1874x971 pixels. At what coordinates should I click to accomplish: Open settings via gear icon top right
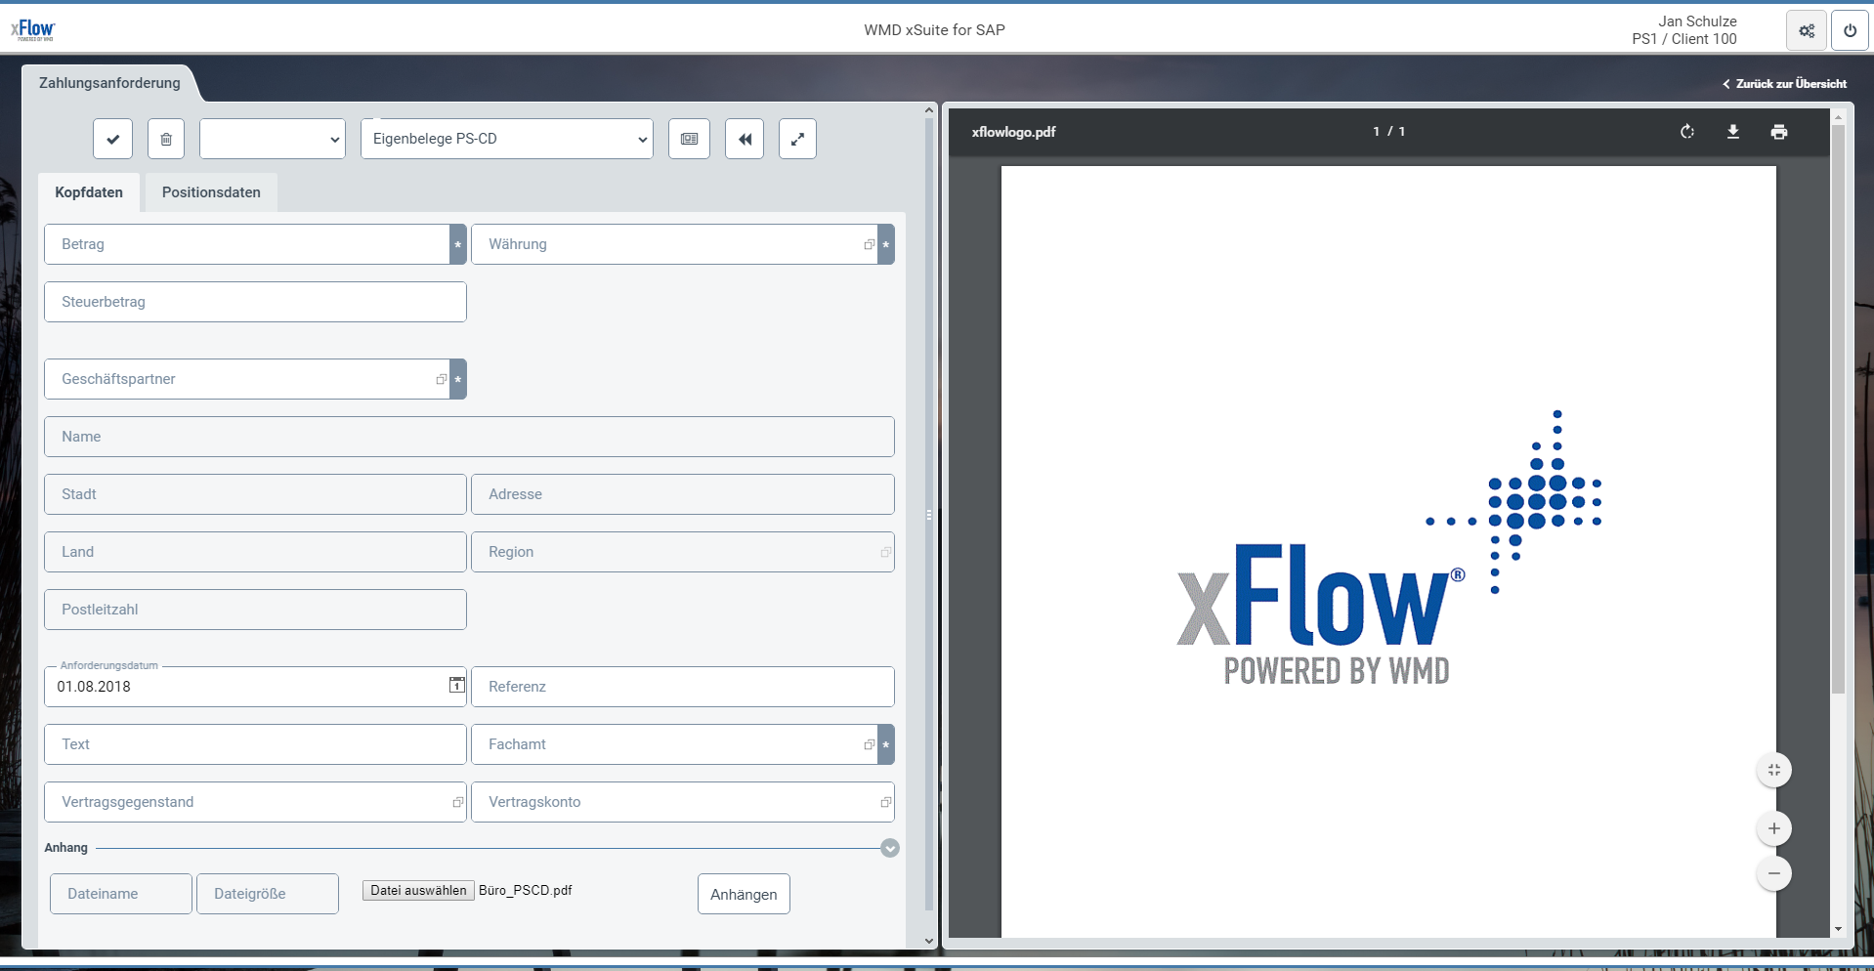click(1806, 29)
